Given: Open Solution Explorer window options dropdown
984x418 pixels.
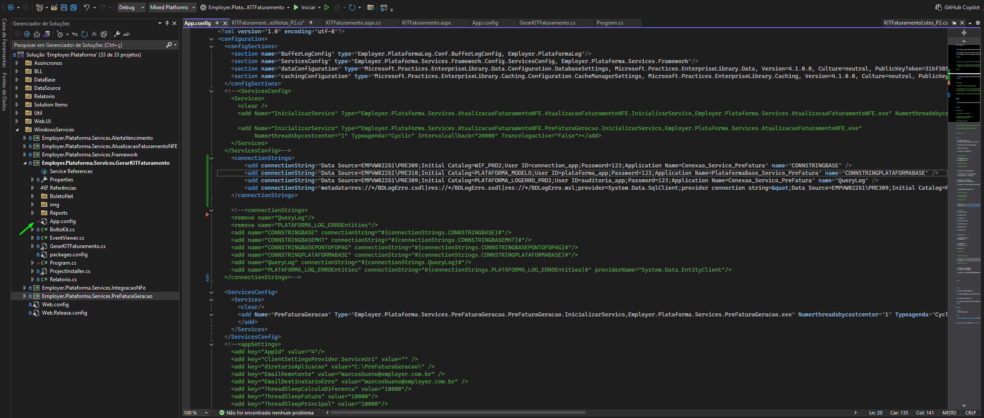Looking at the screenshot, I should pyautogui.click(x=159, y=23).
